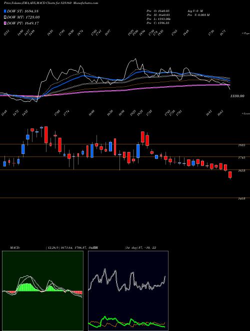
Task: Click the '1661' lows label
Action: tap(220, 113)
